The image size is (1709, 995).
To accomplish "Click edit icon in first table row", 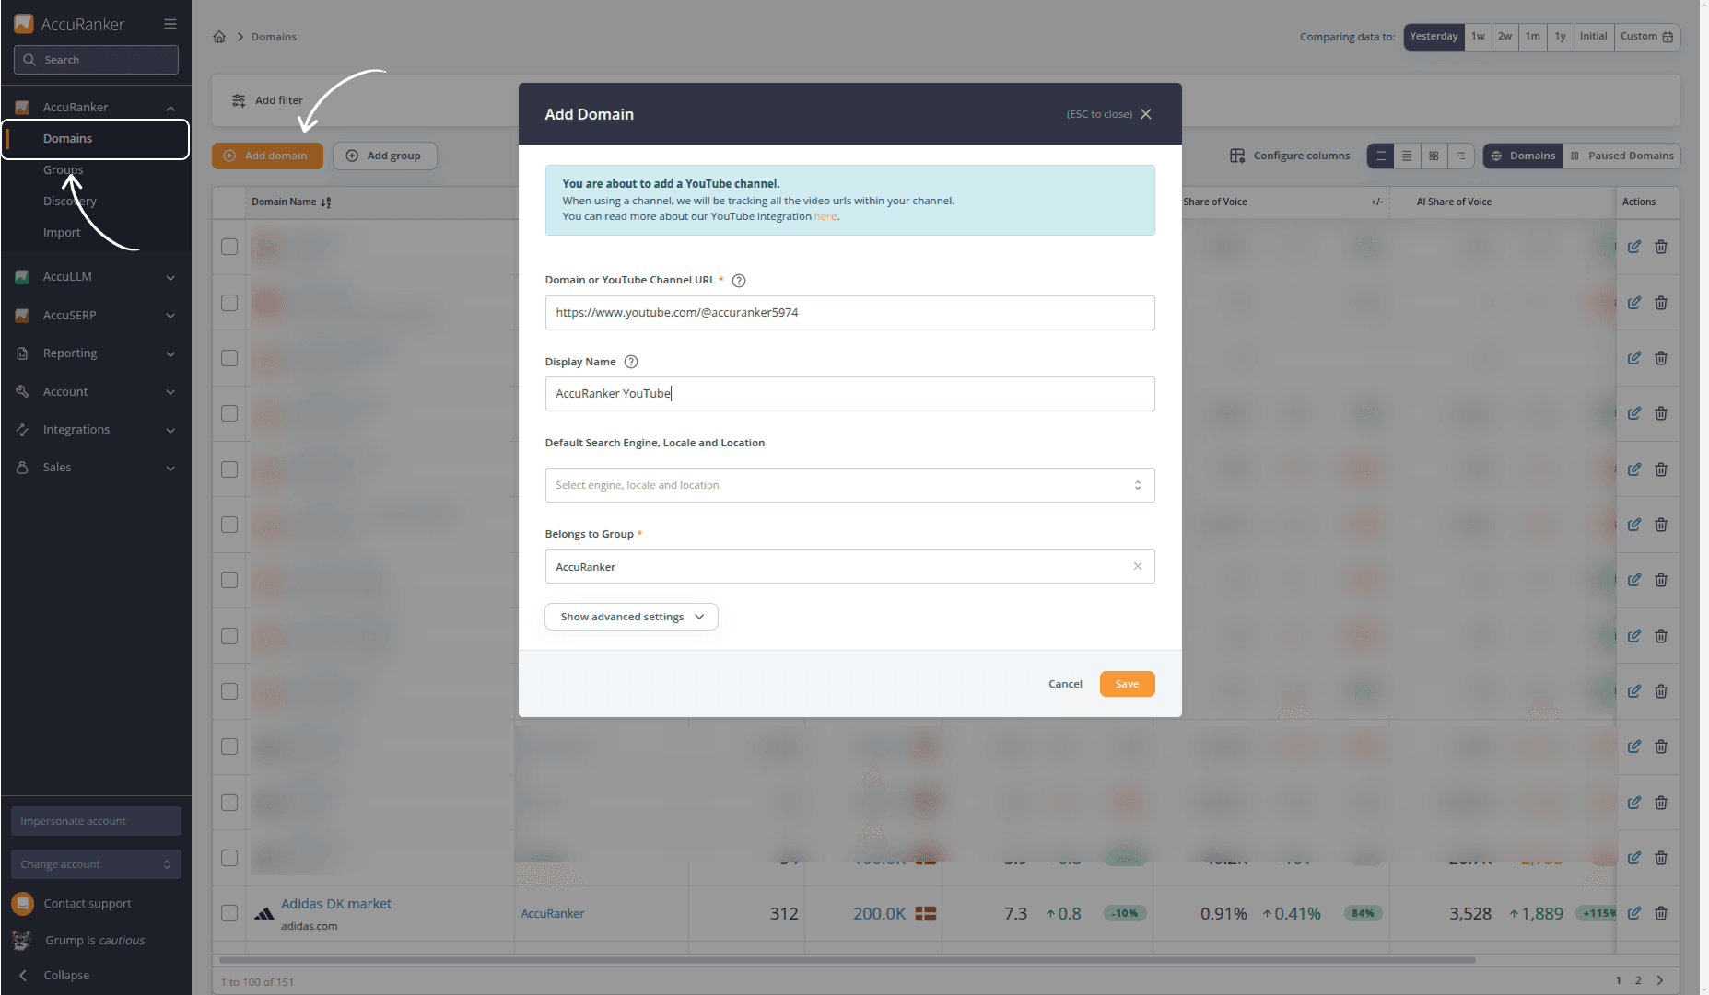I will [1634, 247].
